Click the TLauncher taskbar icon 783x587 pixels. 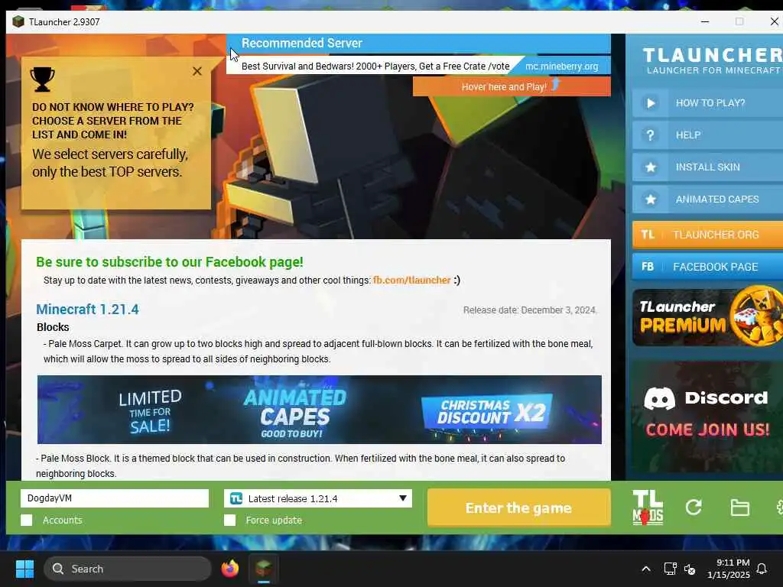tap(264, 569)
